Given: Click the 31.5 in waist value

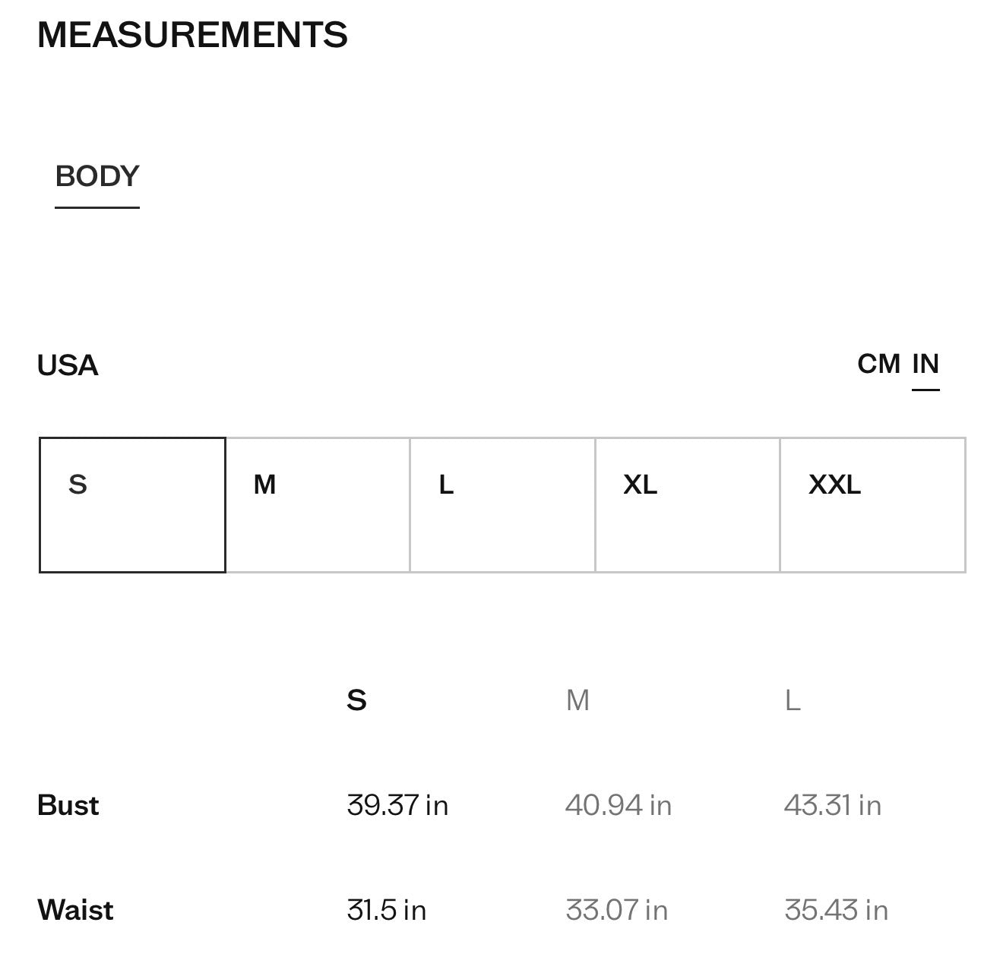Looking at the screenshot, I should click(386, 910).
